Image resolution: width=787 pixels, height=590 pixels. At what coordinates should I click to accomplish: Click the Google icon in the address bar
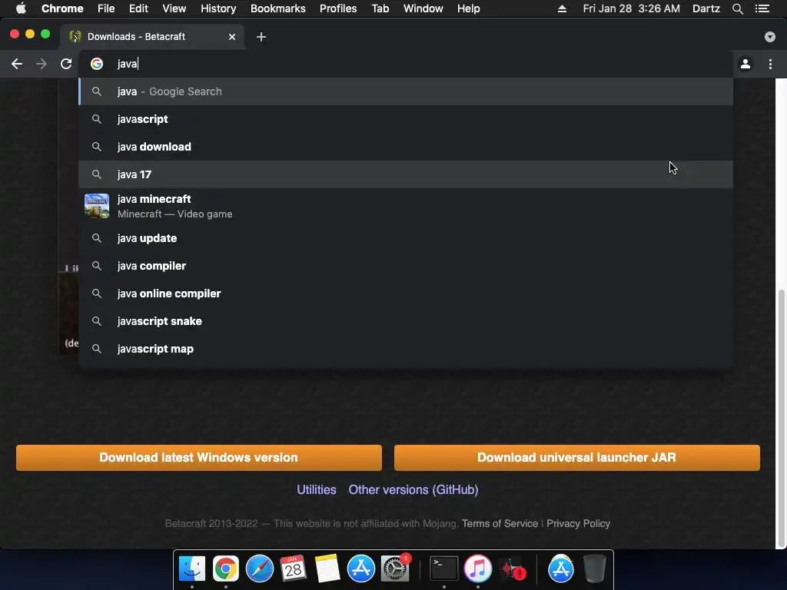tap(97, 64)
